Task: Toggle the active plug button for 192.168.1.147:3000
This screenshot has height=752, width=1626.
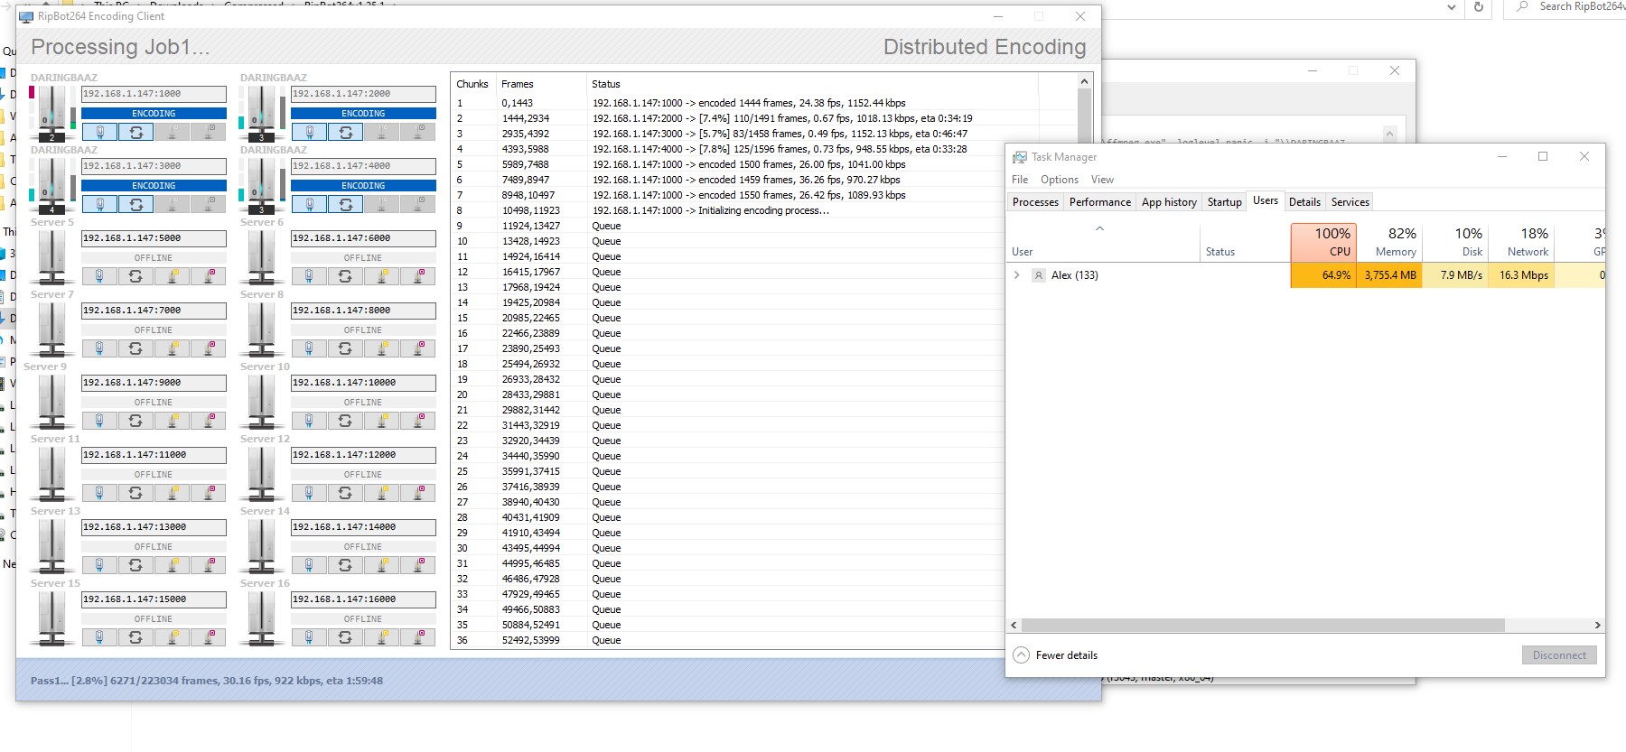Action: pos(99,204)
